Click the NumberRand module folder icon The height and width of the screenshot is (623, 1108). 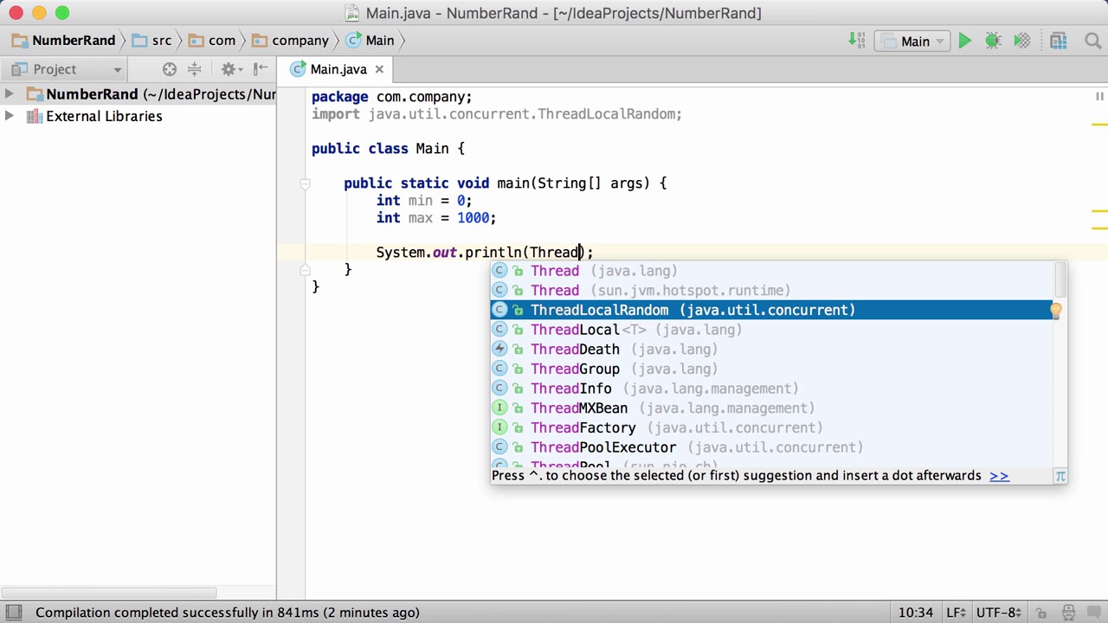click(x=35, y=94)
